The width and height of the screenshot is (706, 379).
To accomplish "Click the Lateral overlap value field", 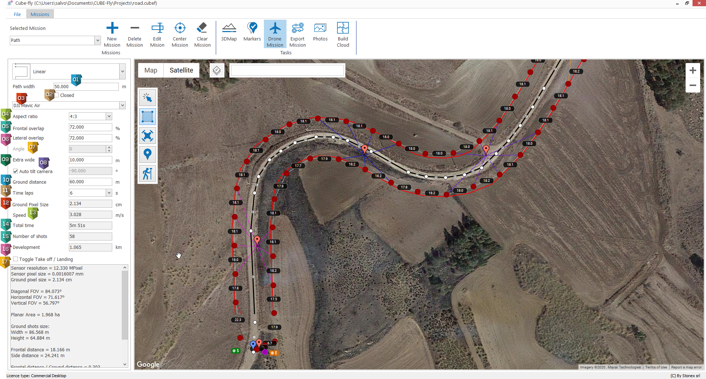I will pos(90,138).
